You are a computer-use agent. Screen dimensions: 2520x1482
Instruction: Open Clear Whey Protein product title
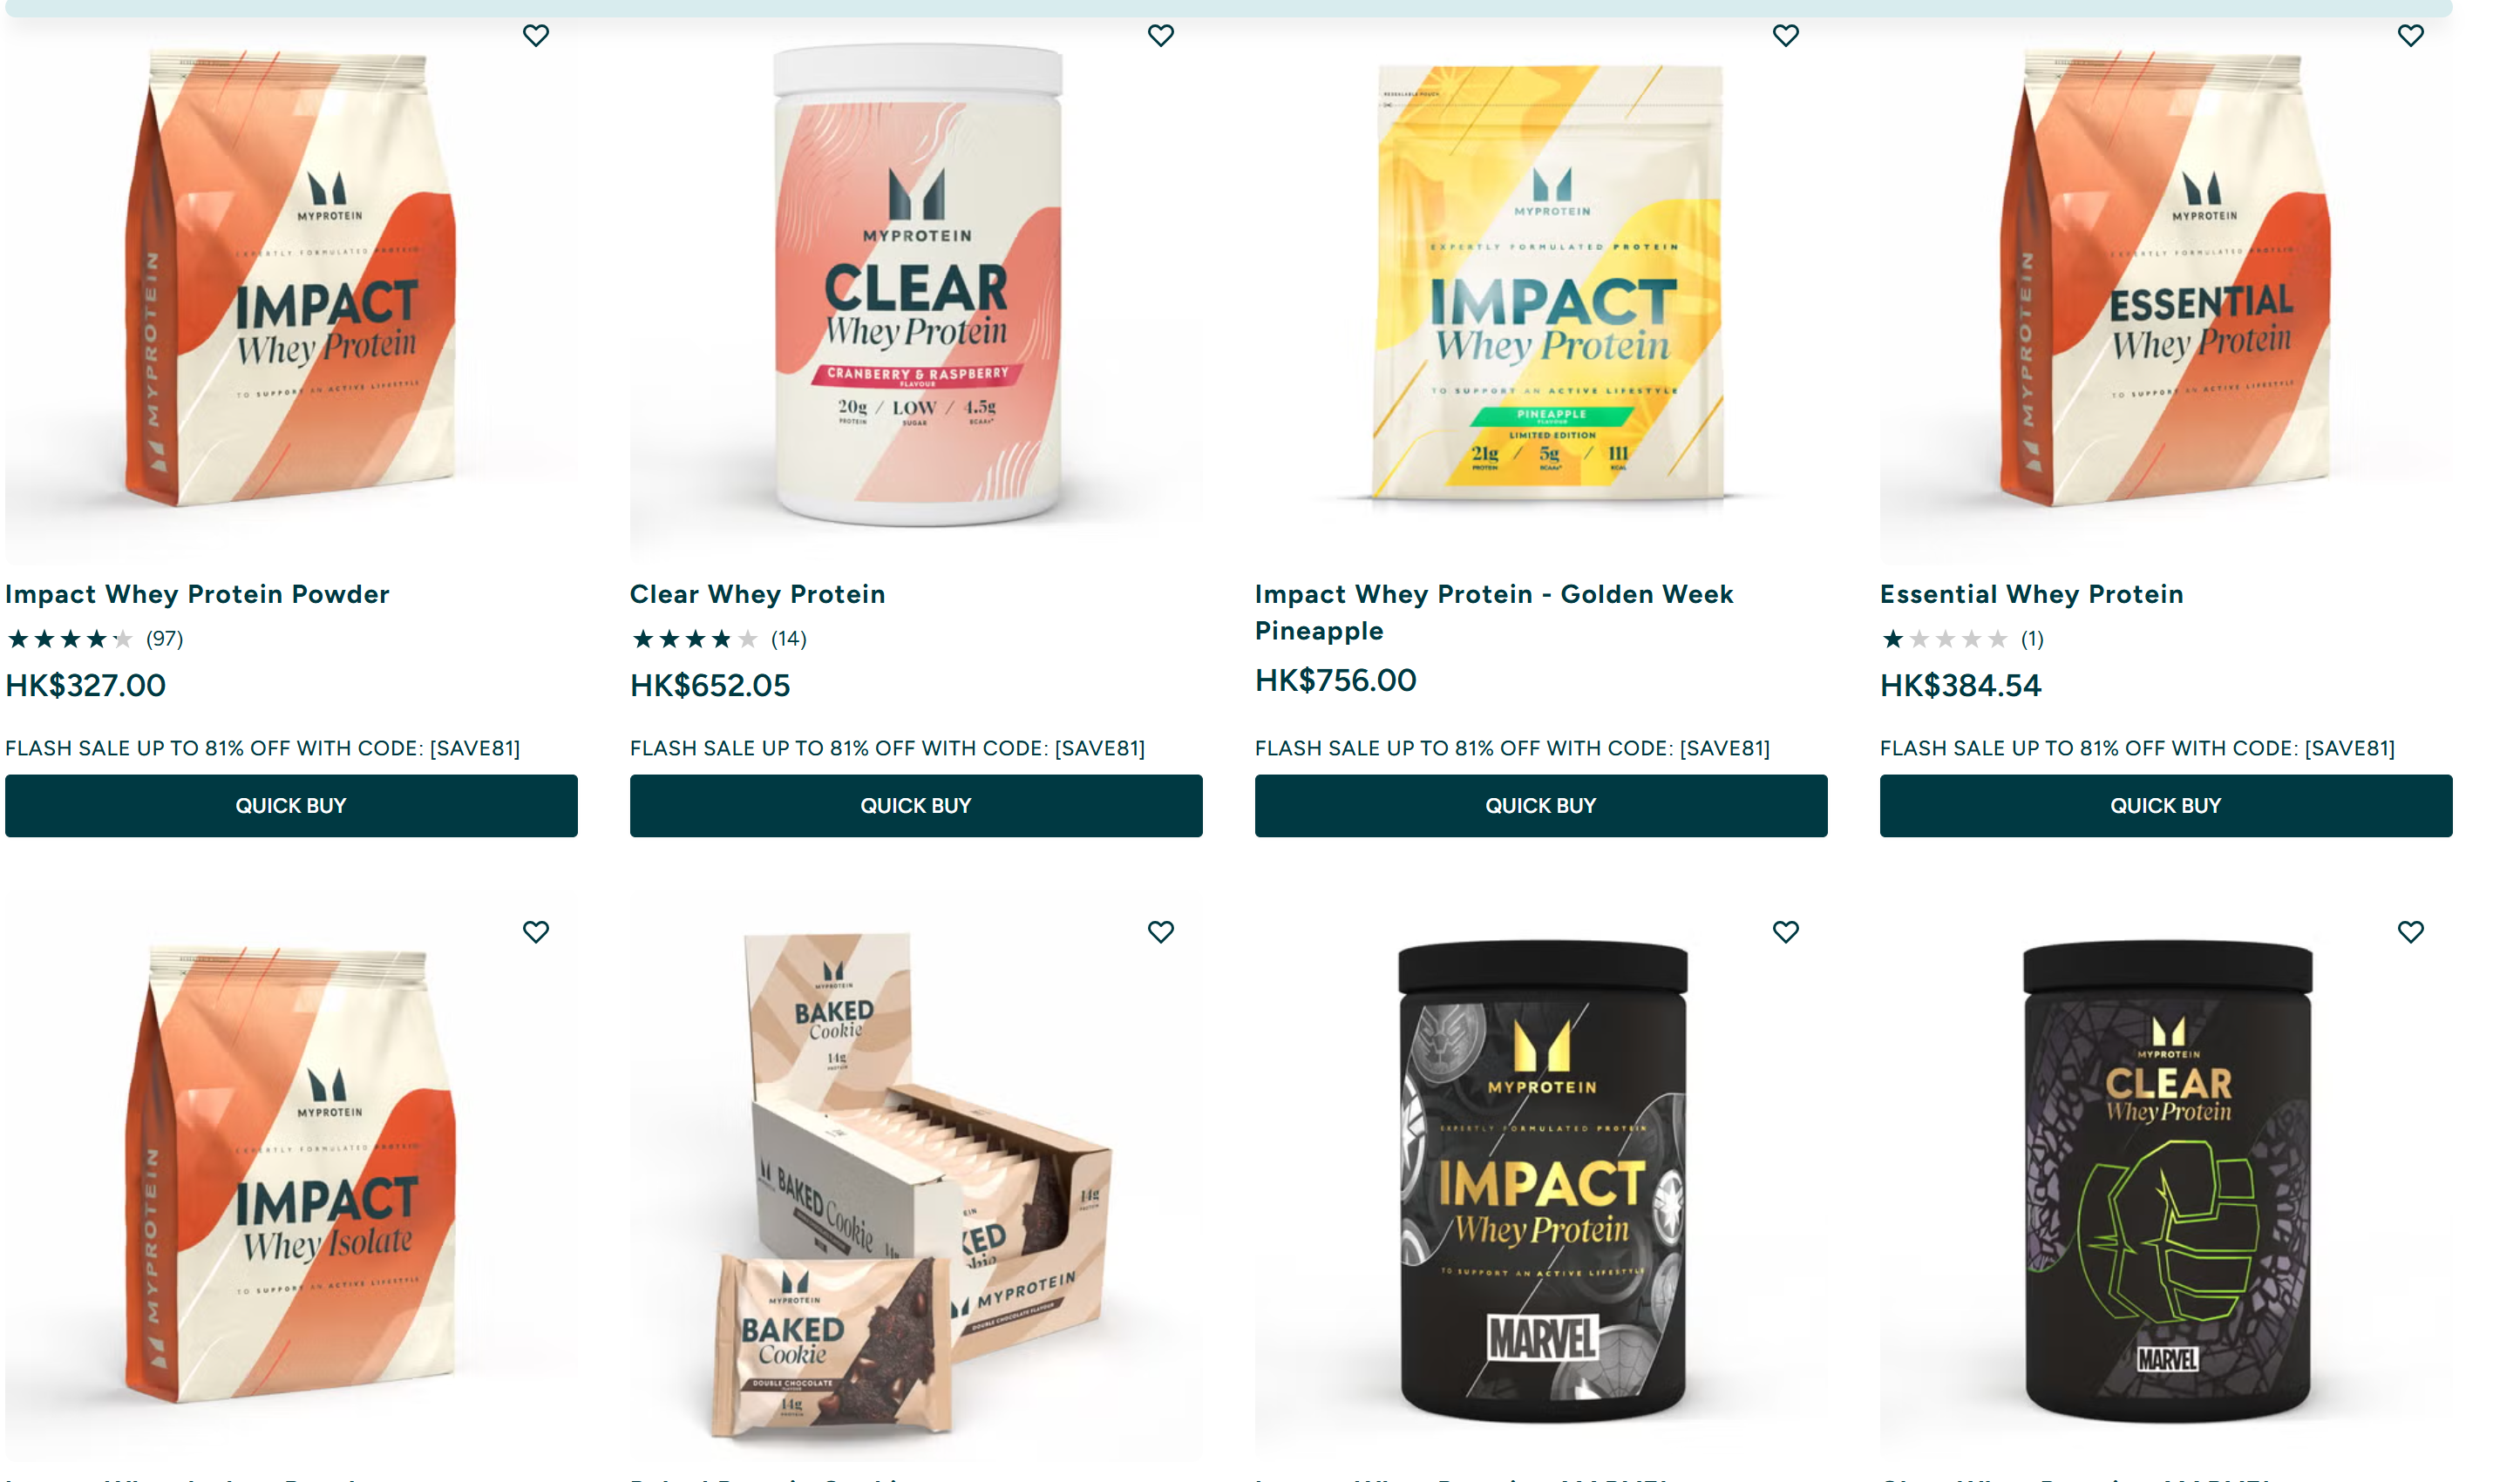(x=757, y=594)
